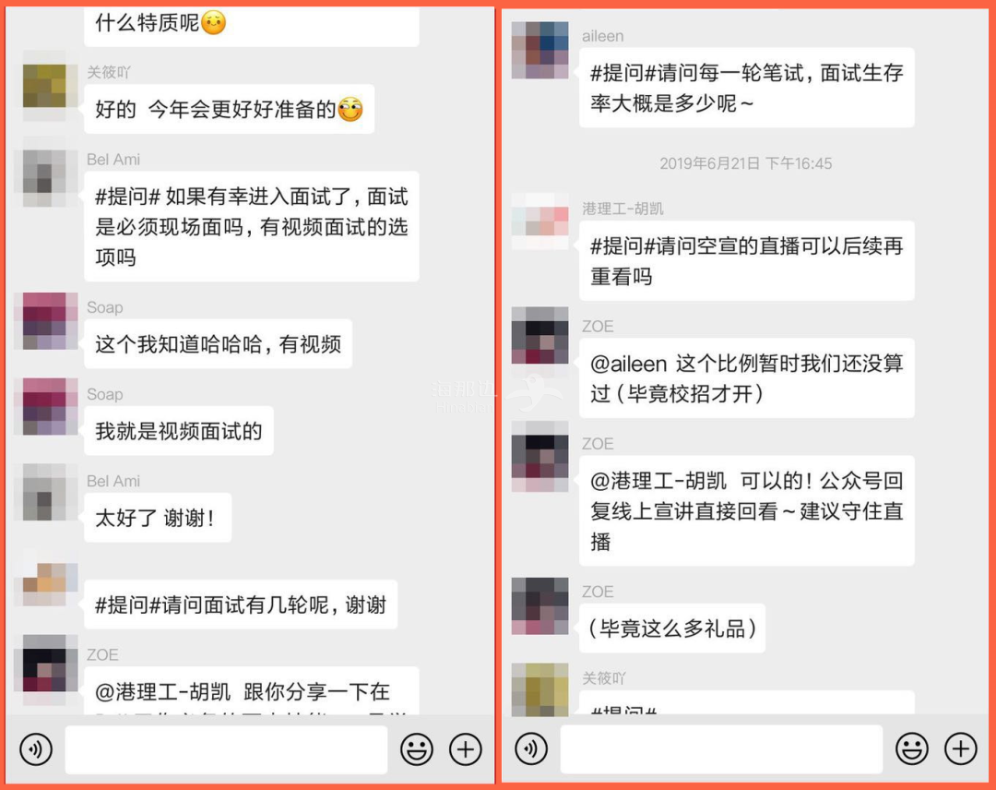Viewport: 996px width, 790px height.
Task: Open emoji picker in right chat
Action: (912, 748)
